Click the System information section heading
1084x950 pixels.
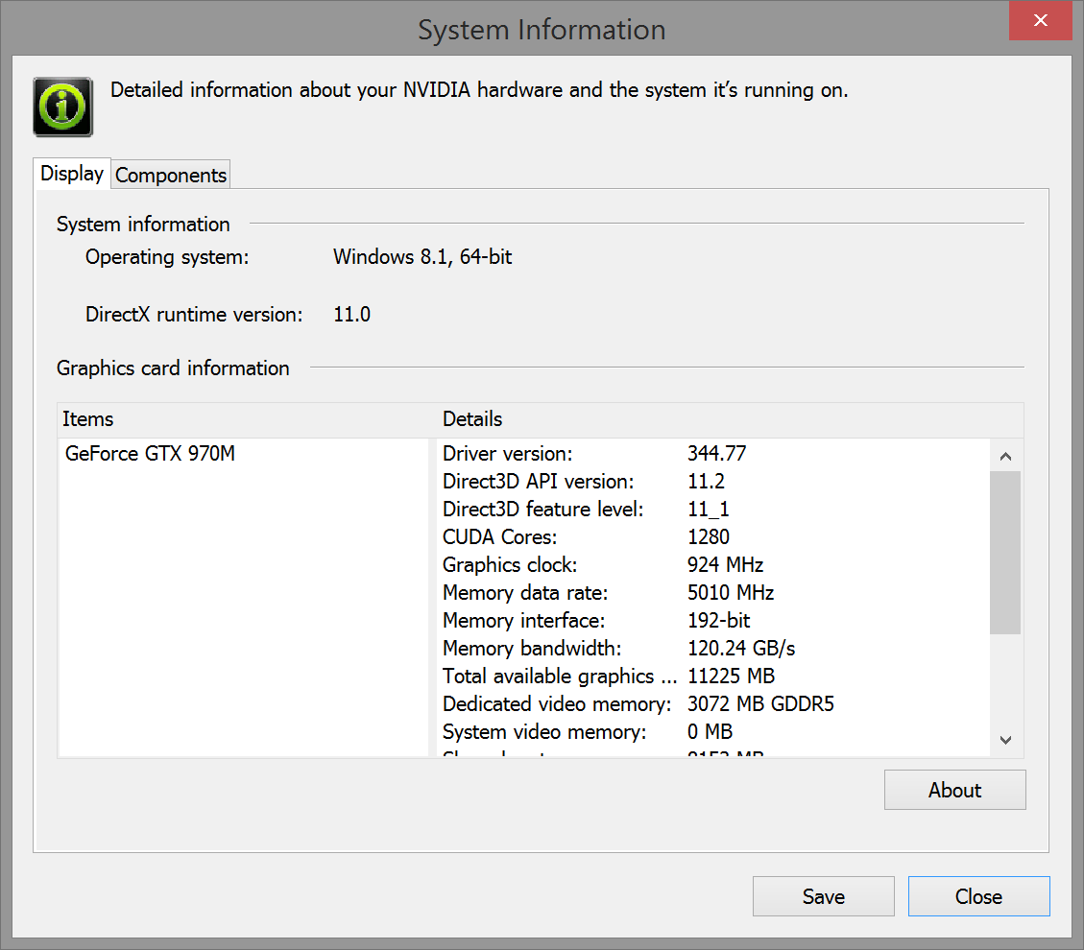(x=143, y=224)
